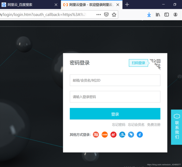The image size is (182, 167).
Task: Log in with Alipay icon
Action: pyautogui.click(x=122, y=135)
